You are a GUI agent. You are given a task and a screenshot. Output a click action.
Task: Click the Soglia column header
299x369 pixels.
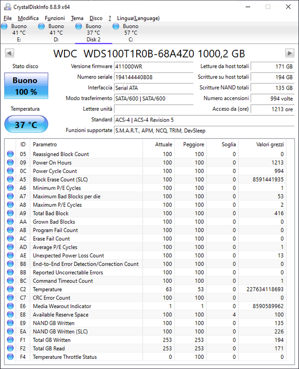click(x=223, y=144)
